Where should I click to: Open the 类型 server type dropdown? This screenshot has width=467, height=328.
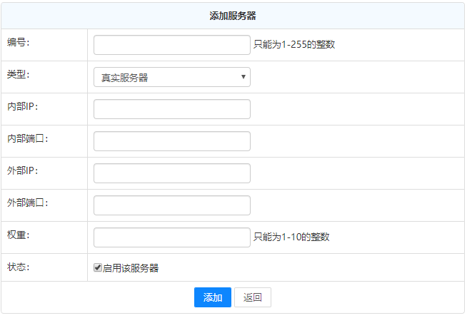coord(171,77)
